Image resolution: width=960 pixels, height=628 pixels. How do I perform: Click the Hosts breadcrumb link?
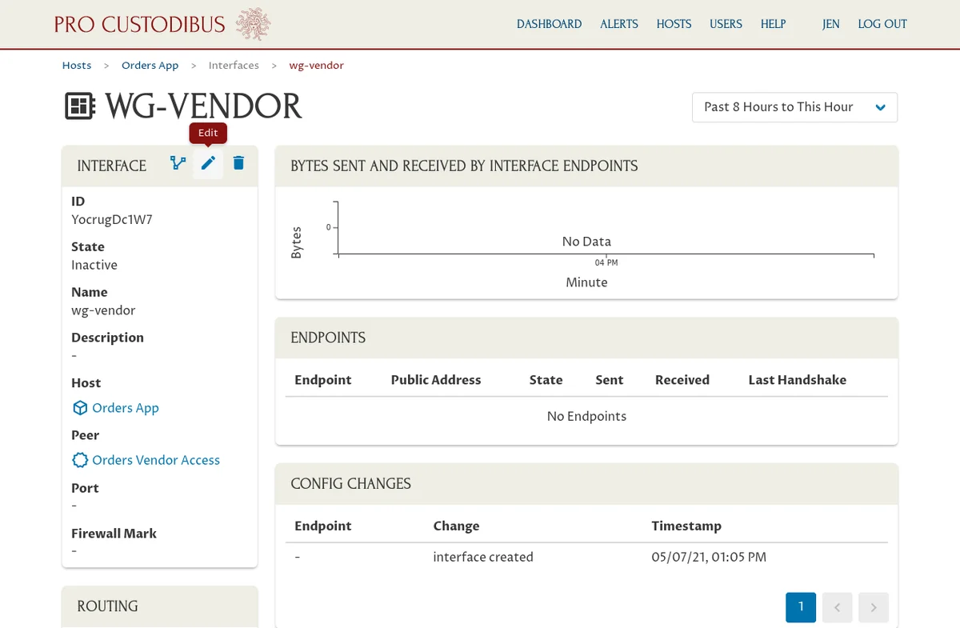(x=77, y=66)
